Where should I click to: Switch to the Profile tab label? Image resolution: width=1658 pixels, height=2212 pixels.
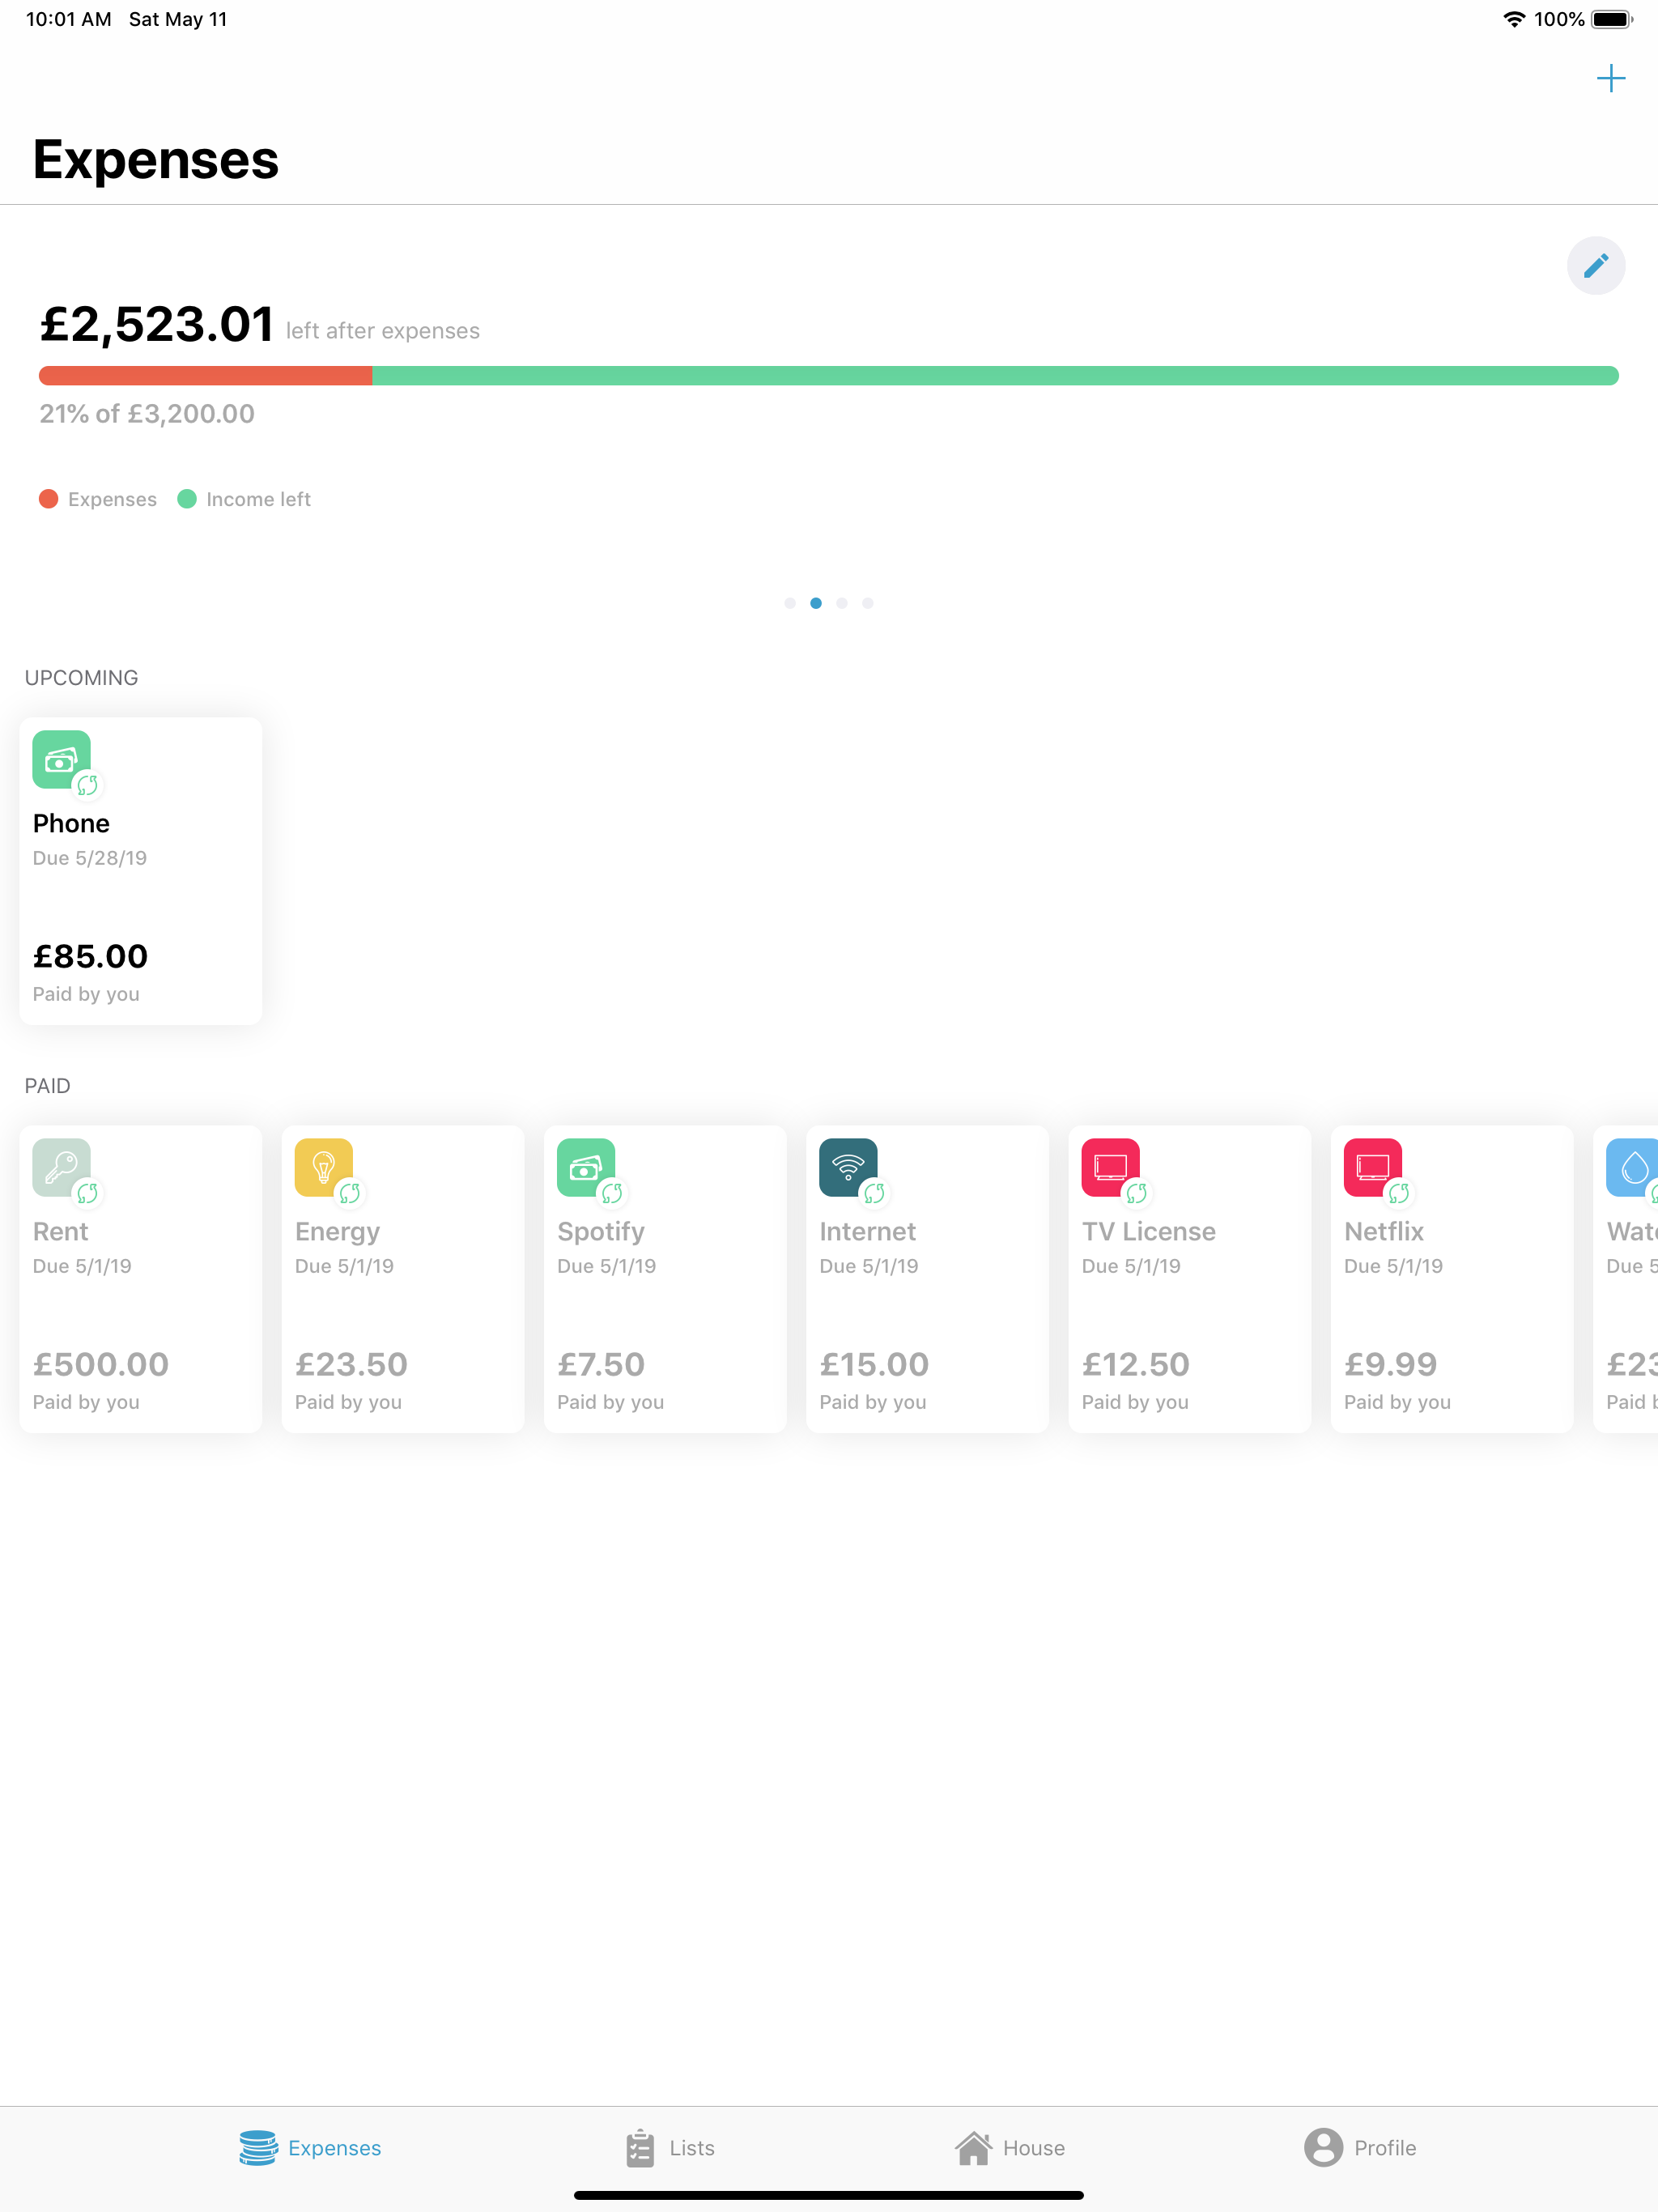pos(1385,2148)
